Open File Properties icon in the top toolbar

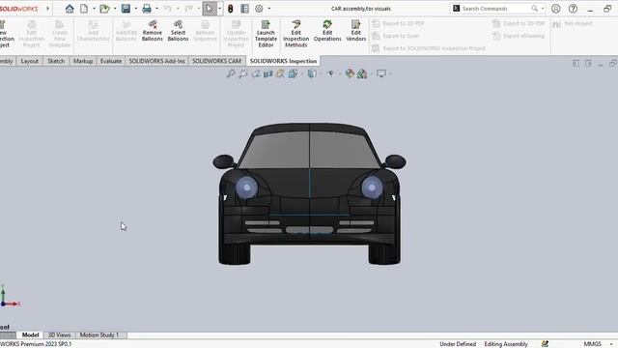coord(244,9)
